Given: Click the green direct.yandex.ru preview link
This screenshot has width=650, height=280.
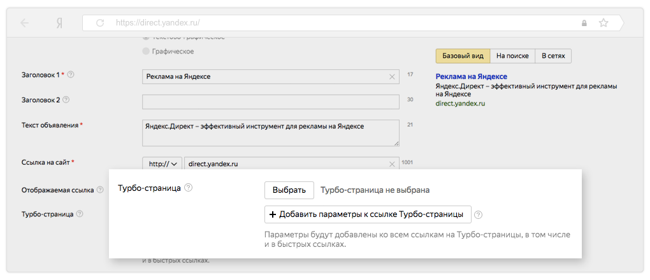Looking at the screenshot, I should [460, 104].
